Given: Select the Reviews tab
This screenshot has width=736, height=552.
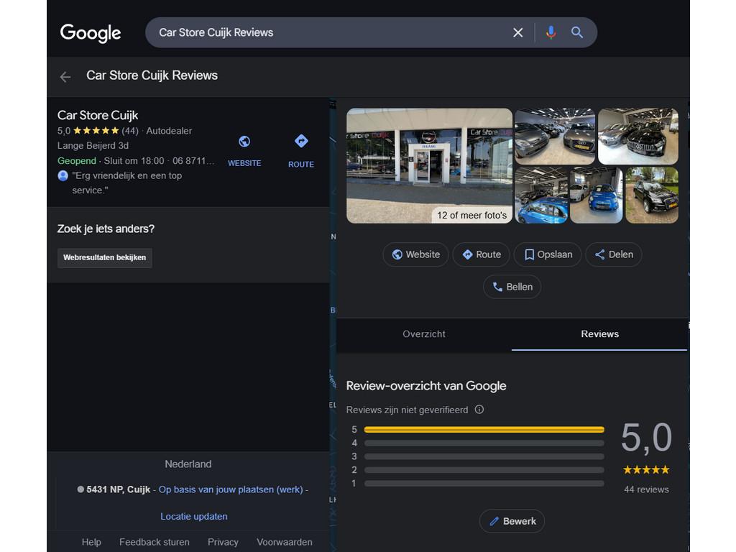Looking at the screenshot, I should (x=599, y=334).
